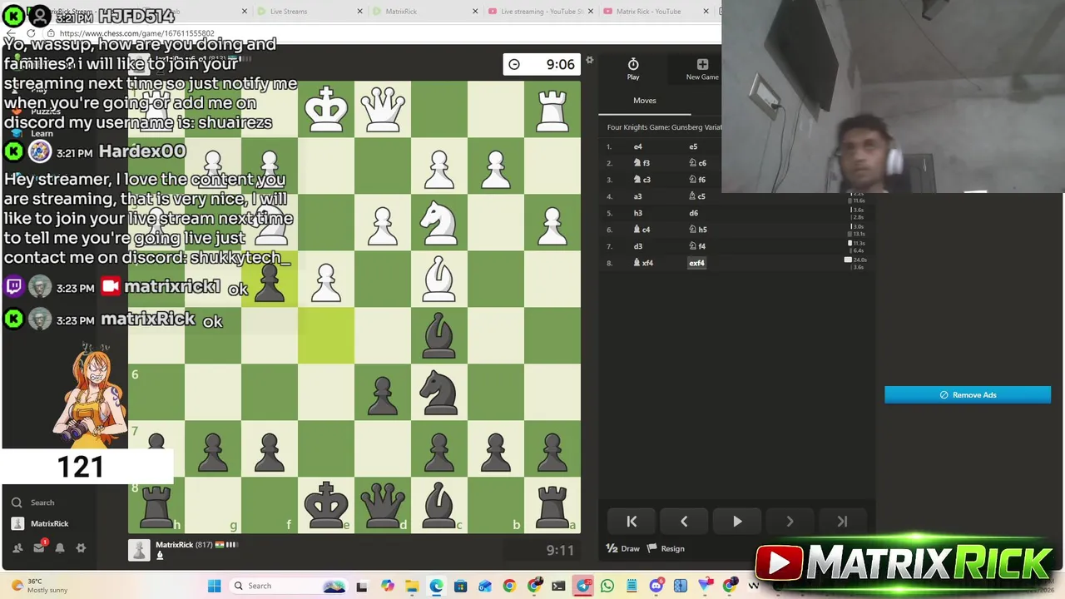Offer a Draw
This screenshot has height=599, width=1065.
point(623,548)
